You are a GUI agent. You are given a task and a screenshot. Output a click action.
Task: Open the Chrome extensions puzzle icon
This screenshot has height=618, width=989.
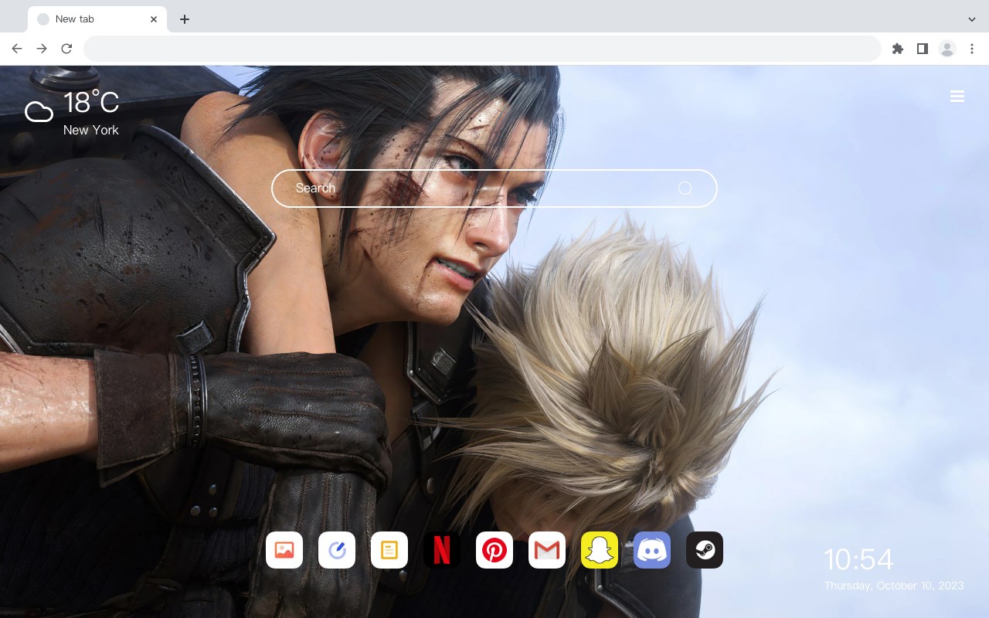pos(897,49)
